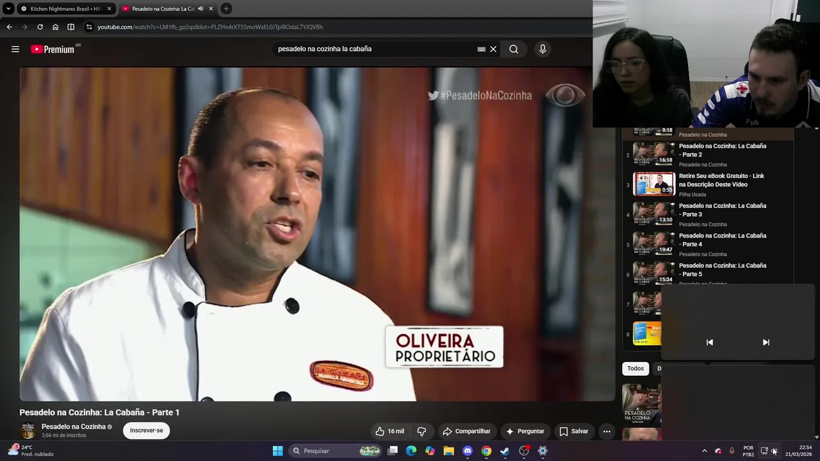
Task: Clear the YouTube search box text
Action: (x=493, y=49)
